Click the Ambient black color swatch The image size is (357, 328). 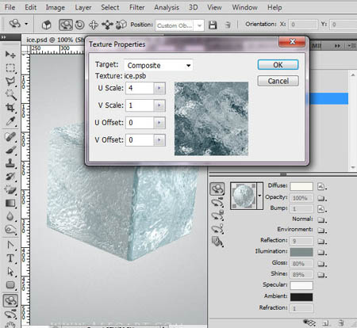(x=301, y=297)
